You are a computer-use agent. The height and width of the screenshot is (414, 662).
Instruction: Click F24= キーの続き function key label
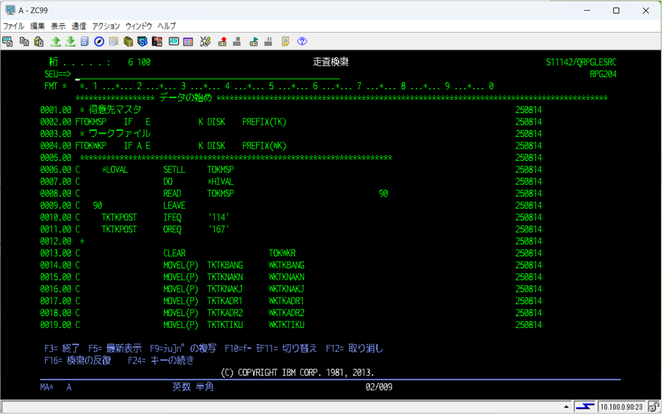[161, 361]
